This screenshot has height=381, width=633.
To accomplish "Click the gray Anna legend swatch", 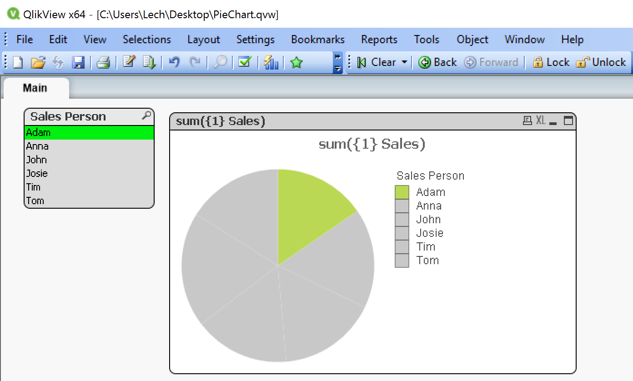I will click(x=402, y=206).
